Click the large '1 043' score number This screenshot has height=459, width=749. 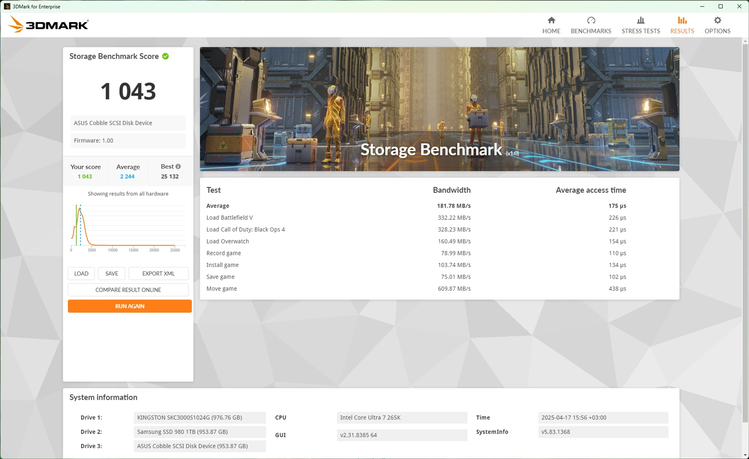pyautogui.click(x=128, y=91)
